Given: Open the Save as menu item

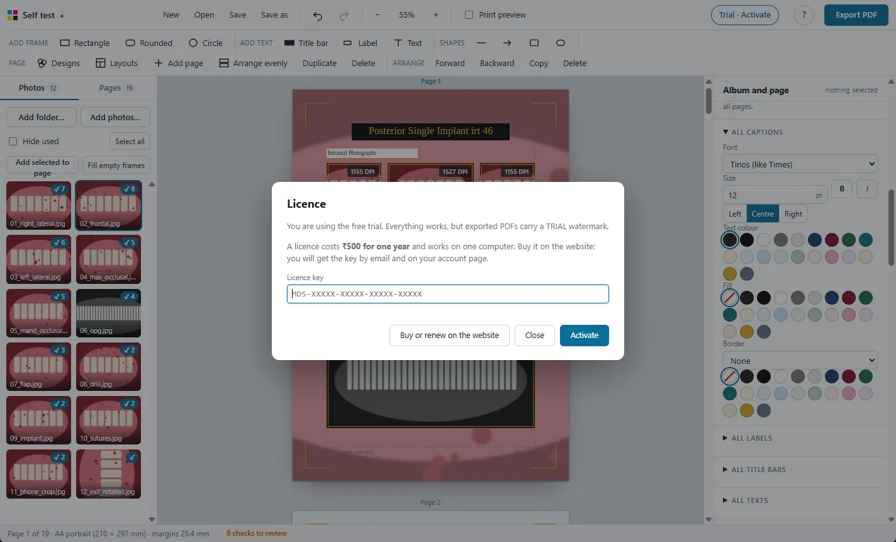Looking at the screenshot, I should click(274, 15).
